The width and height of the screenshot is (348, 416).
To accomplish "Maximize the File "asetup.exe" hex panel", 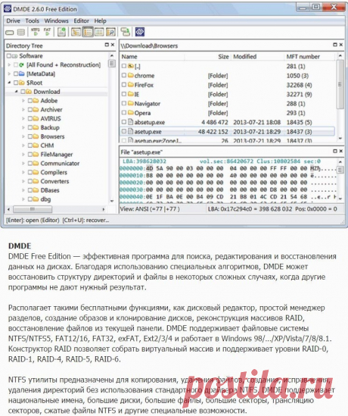I will pos(335,151).
